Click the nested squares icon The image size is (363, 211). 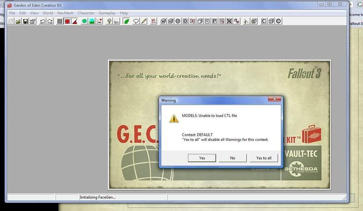[207, 21]
